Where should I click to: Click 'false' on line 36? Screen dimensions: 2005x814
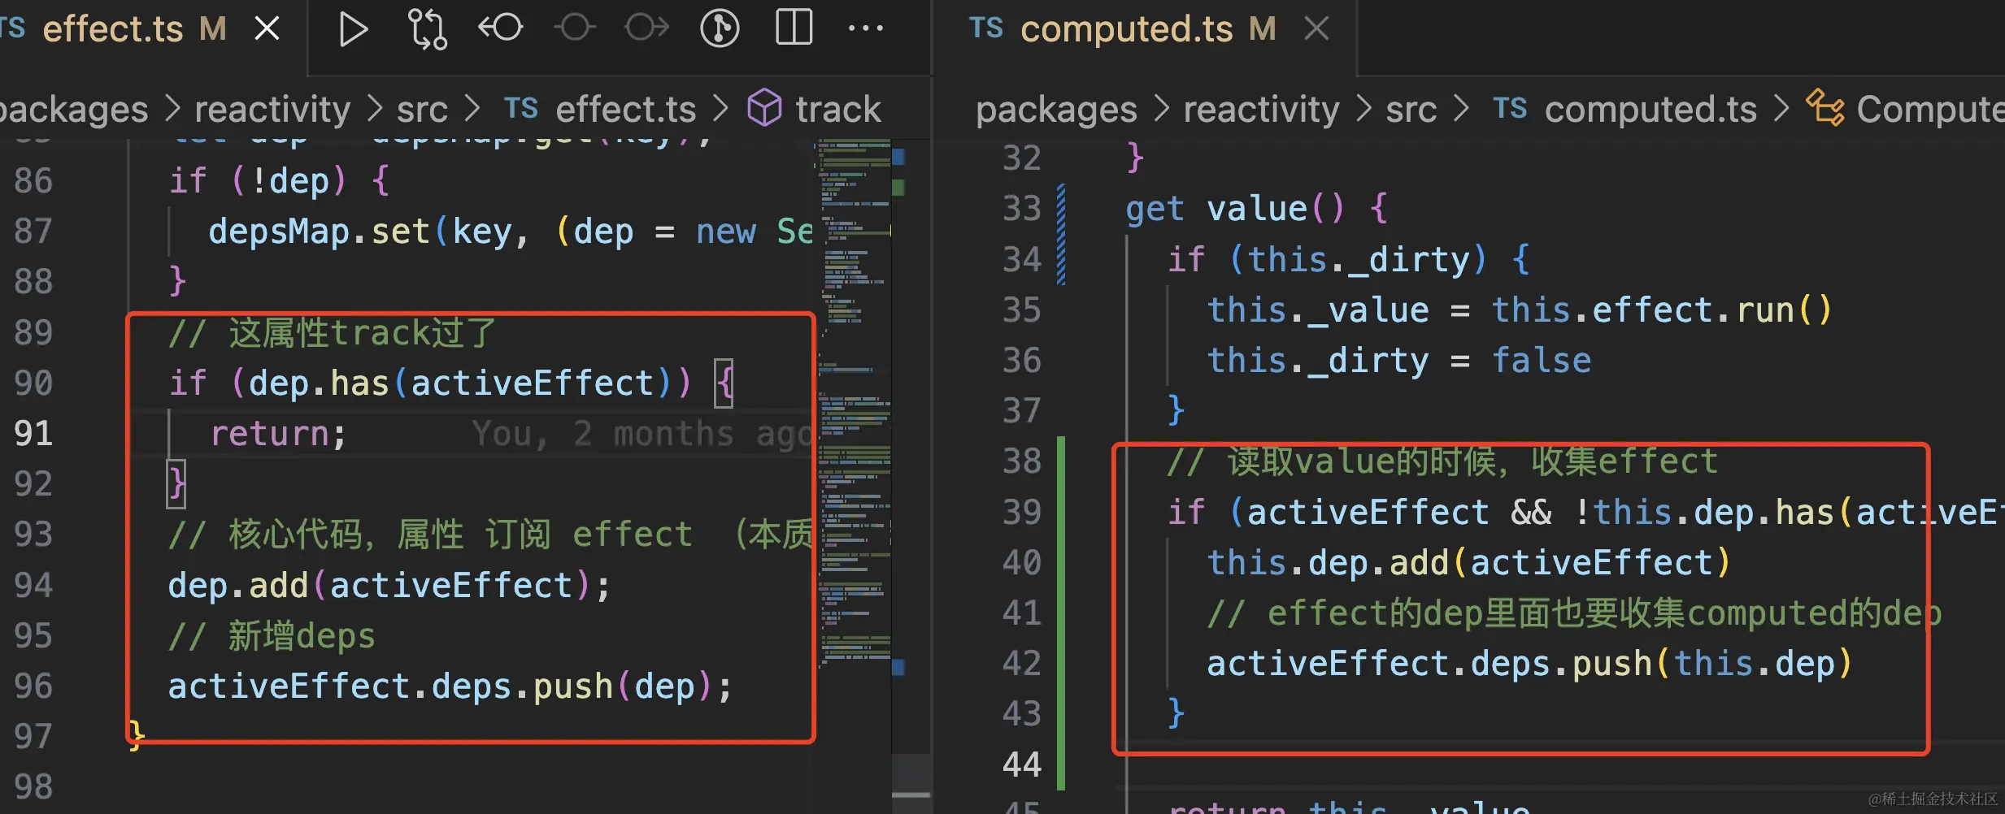coord(1542,360)
